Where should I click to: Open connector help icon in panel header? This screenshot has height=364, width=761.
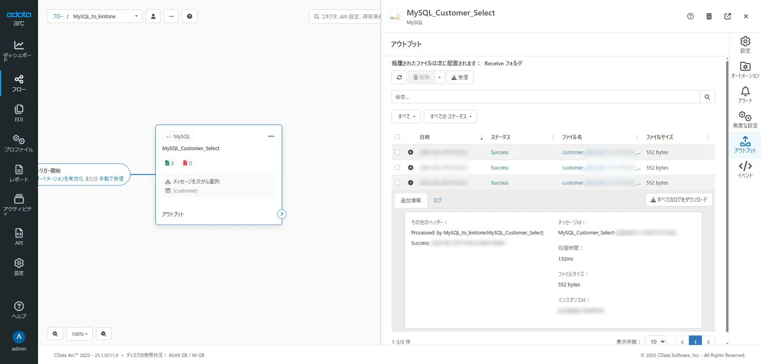click(690, 16)
